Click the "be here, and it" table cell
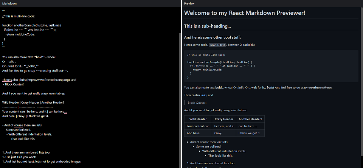The width and height of the screenshot is (363, 168). point(224,126)
